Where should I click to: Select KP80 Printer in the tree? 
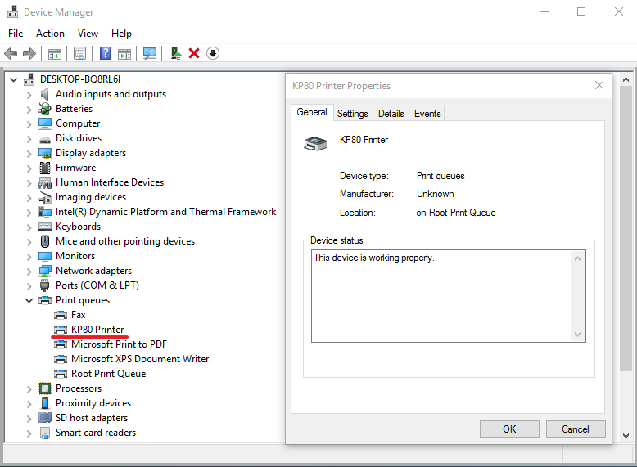click(97, 330)
